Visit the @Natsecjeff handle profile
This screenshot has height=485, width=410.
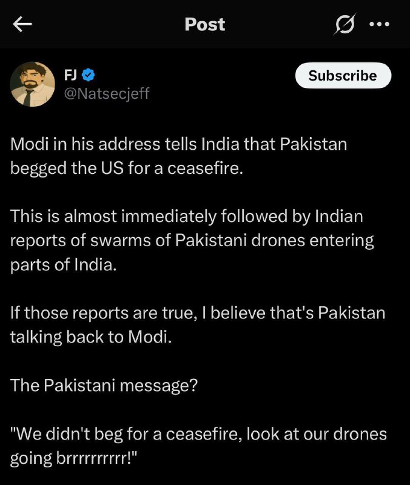pos(107,93)
